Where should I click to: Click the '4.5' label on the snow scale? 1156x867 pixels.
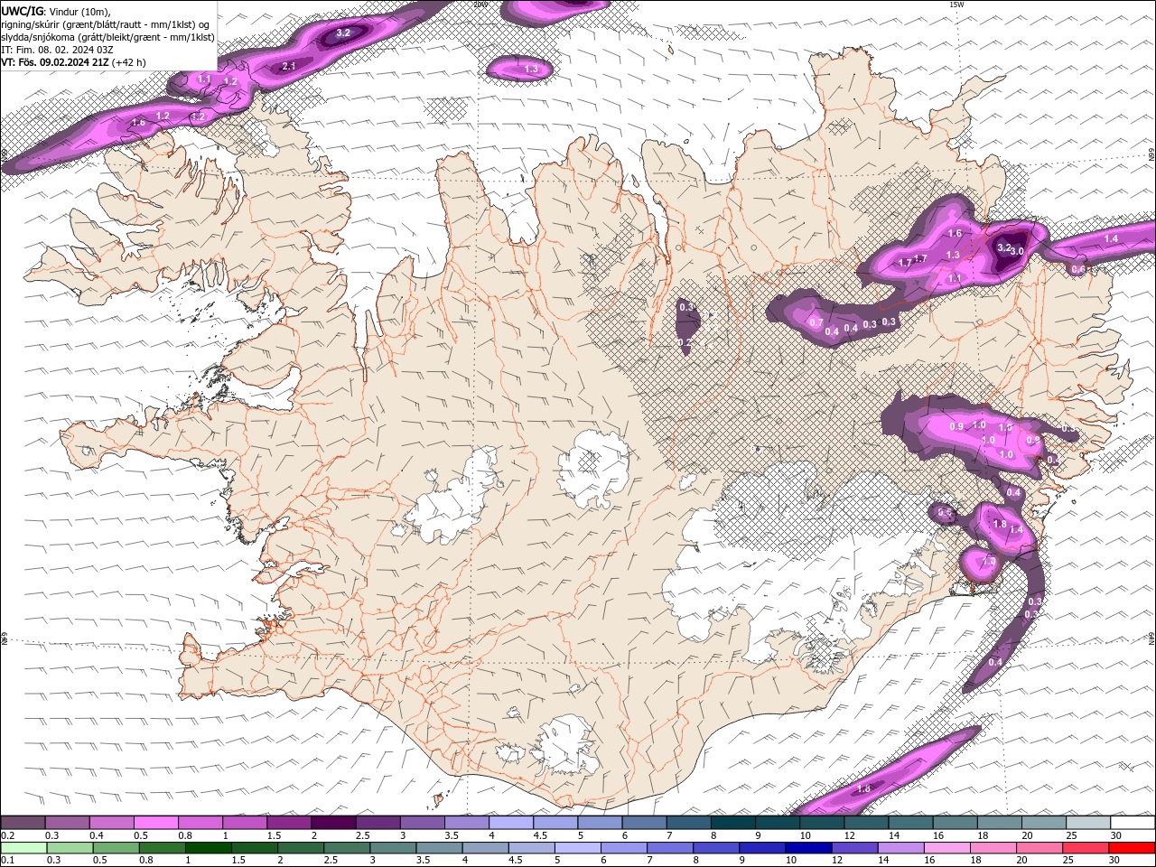[x=539, y=835]
